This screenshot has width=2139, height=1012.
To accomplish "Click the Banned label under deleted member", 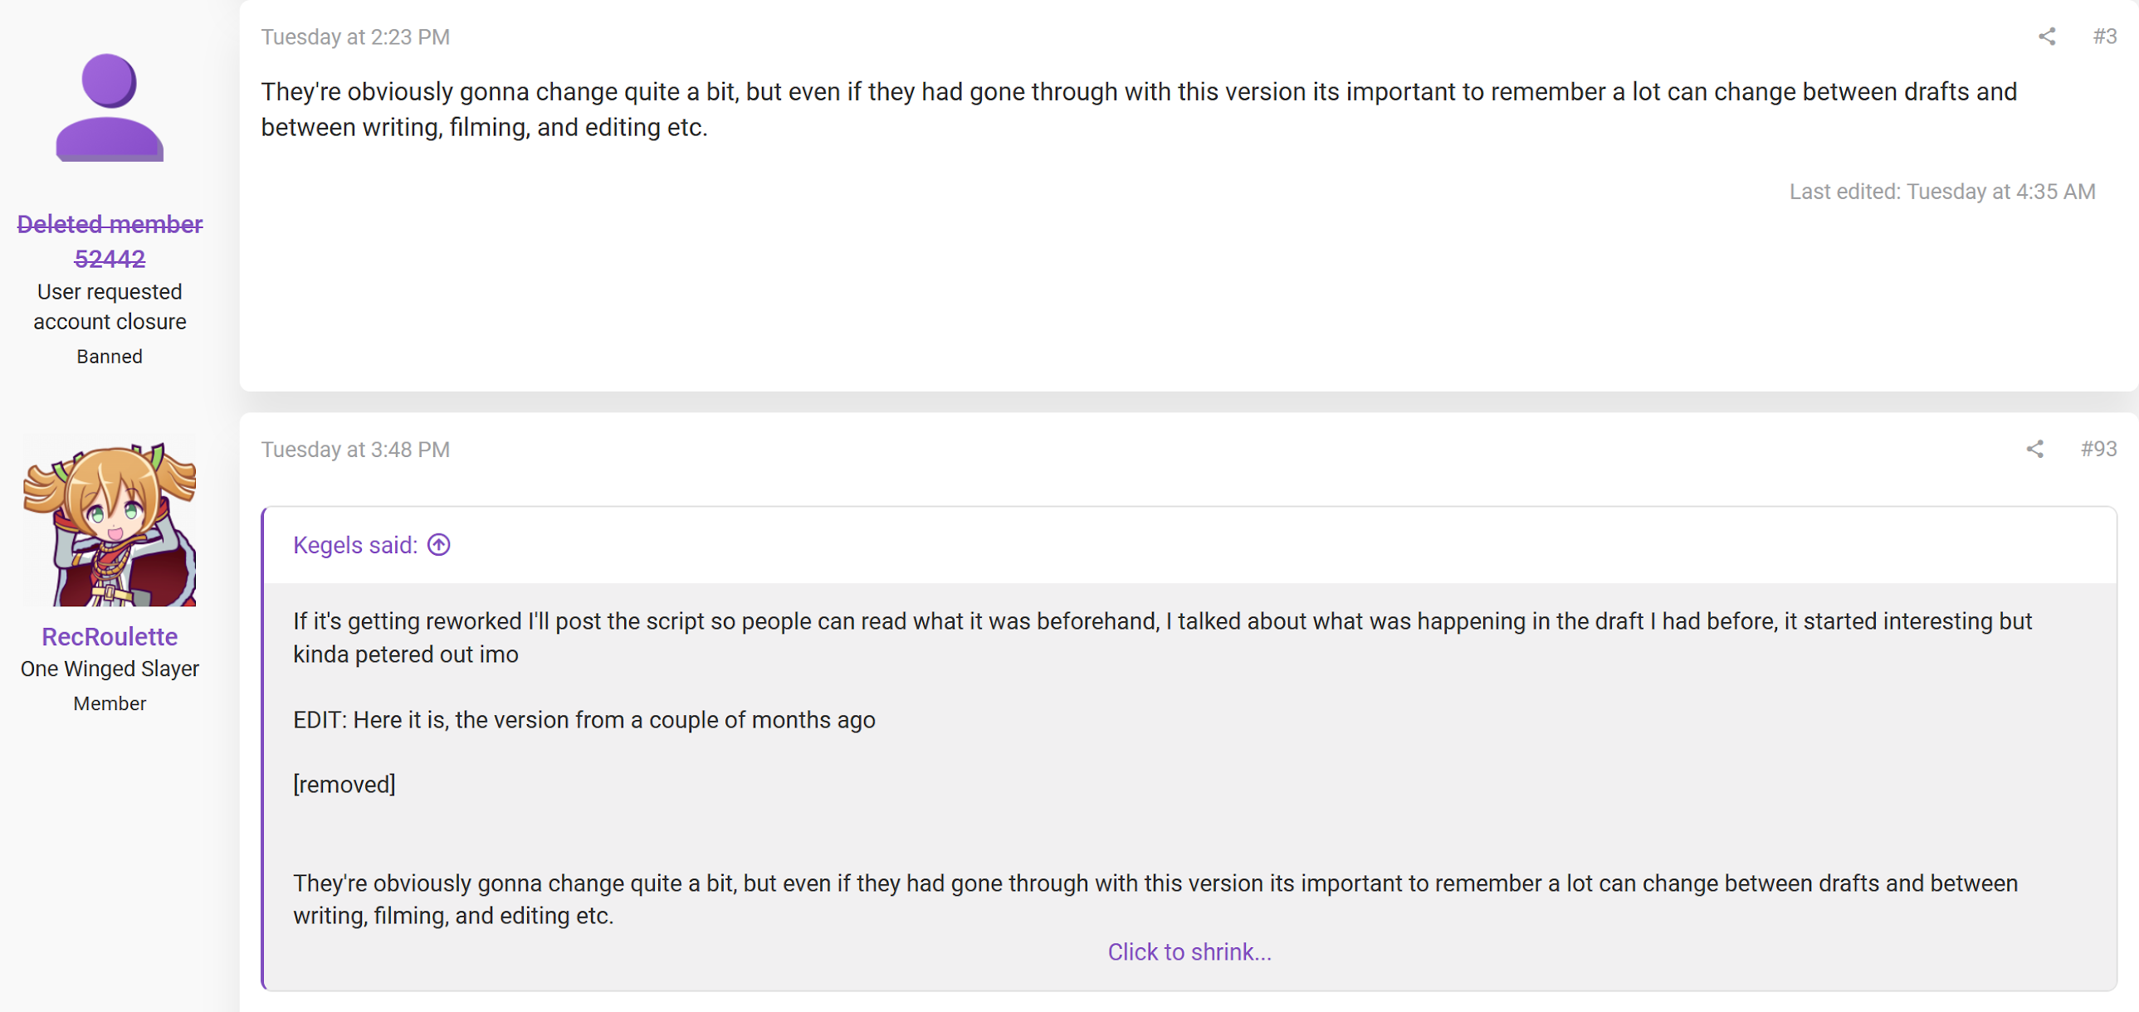I will tap(110, 357).
